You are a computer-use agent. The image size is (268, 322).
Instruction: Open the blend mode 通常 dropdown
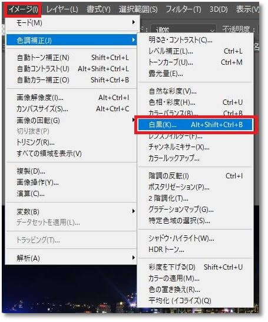click(x=184, y=29)
